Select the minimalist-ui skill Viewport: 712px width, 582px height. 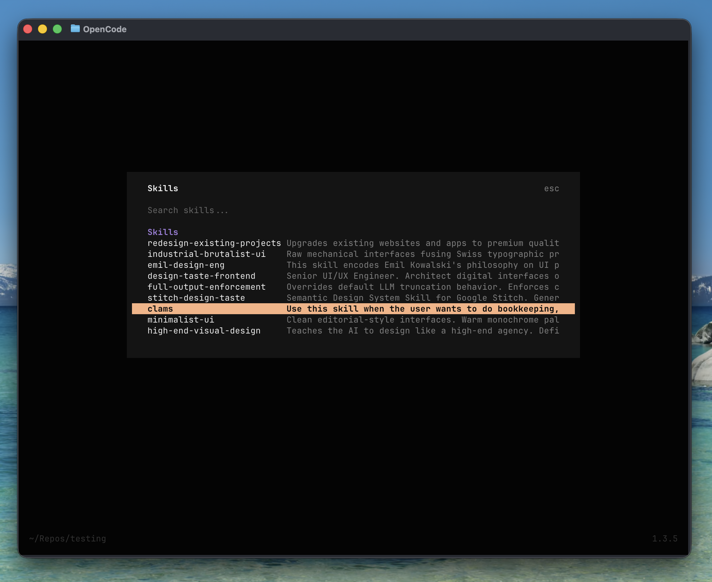point(181,320)
